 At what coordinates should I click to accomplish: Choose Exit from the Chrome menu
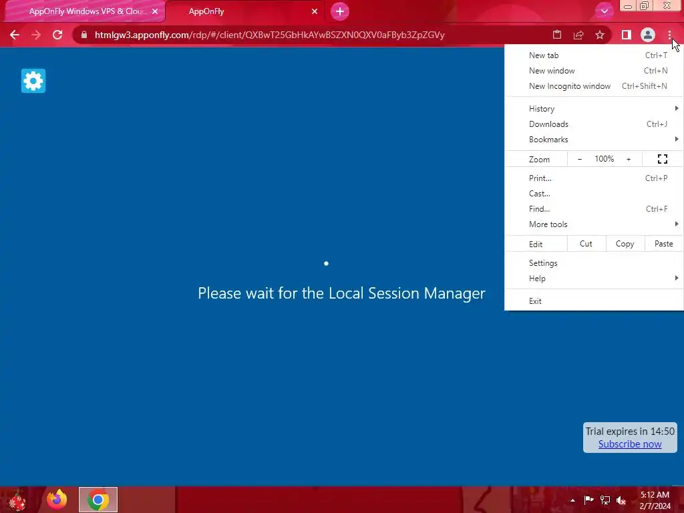594,301
